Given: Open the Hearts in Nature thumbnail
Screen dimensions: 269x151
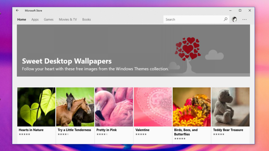Looking at the screenshot, I should pyautogui.click(x=36, y=107).
